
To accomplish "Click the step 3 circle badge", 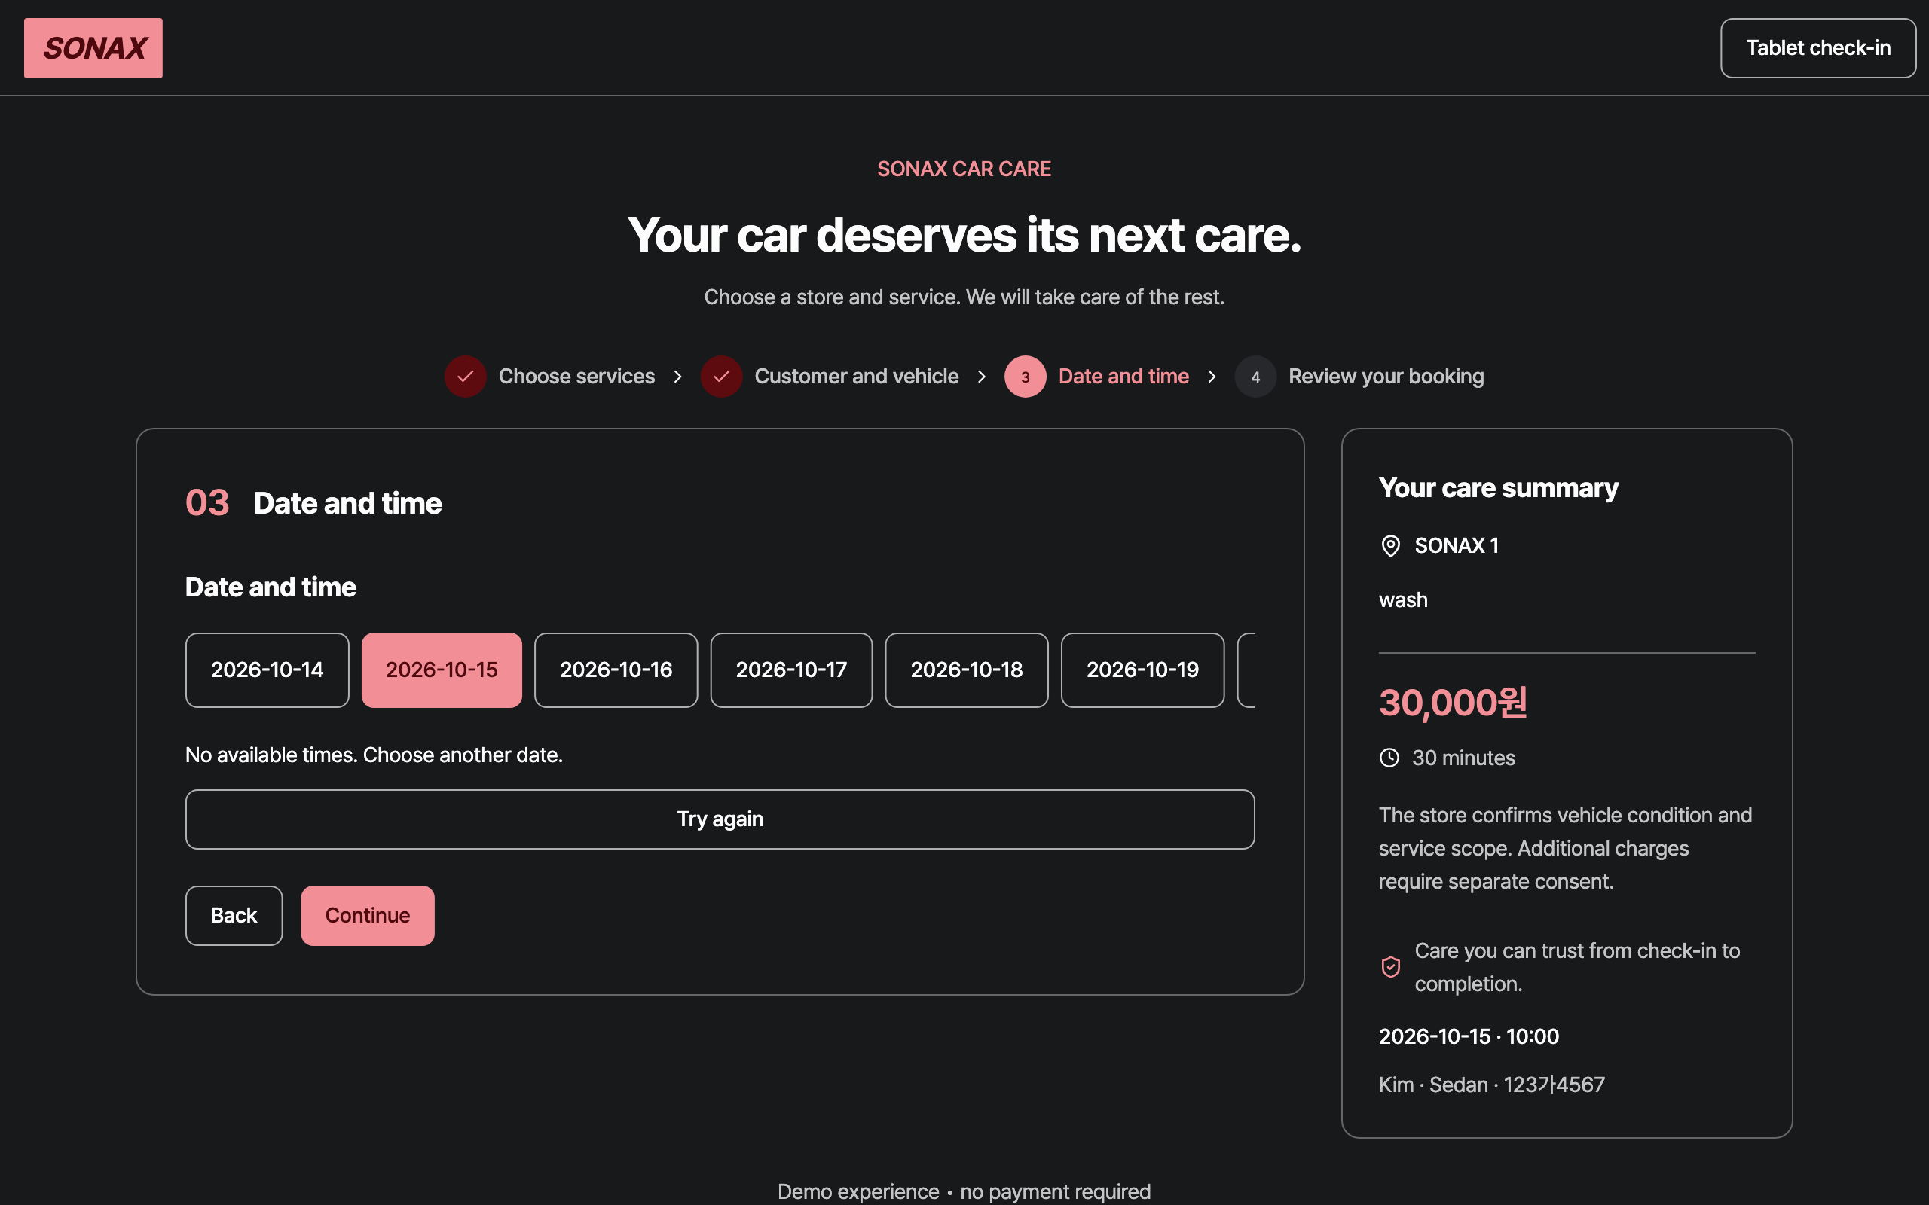I will pos(1025,376).
